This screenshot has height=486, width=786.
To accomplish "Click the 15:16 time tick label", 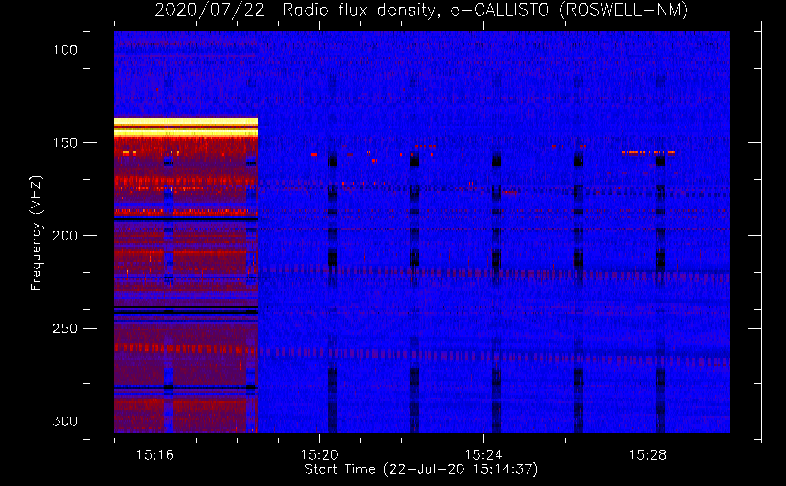I will [x=155, y=455].
